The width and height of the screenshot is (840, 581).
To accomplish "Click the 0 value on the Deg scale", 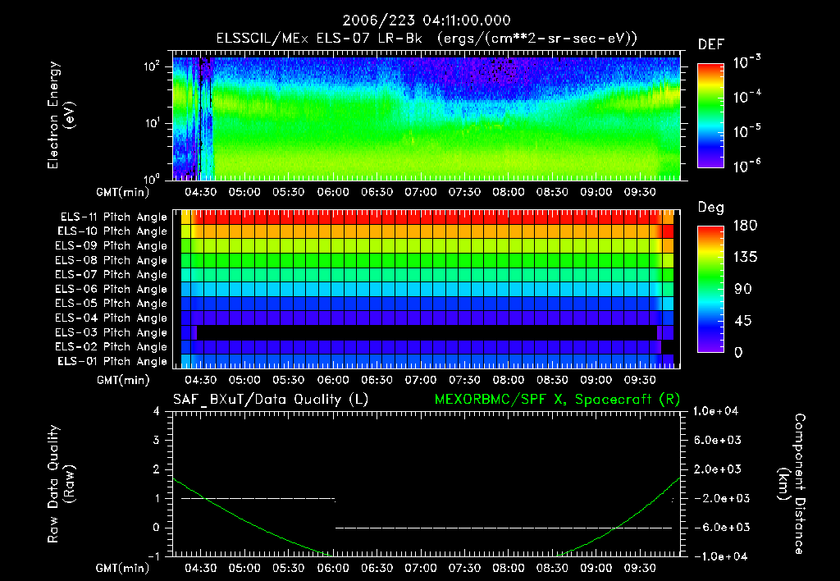I will tap(739, 352).
